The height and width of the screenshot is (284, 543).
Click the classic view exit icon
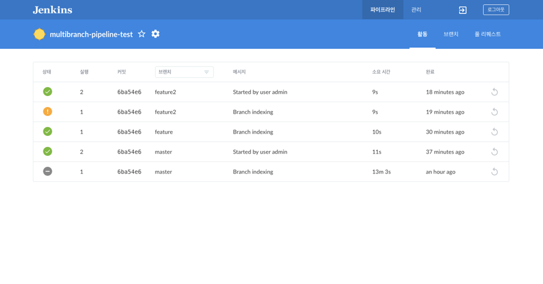463,10
